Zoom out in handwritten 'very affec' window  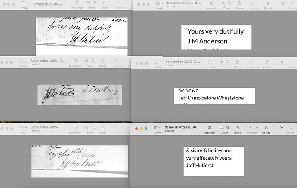click(87, 127)
